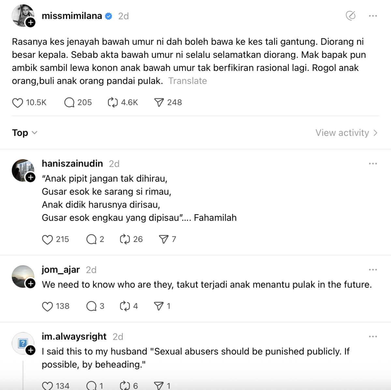Image resolution: width=391 pixels, height=390 pixels.
Task: Follow haniszainudin using plus badge
Action: tap(31, 177)
